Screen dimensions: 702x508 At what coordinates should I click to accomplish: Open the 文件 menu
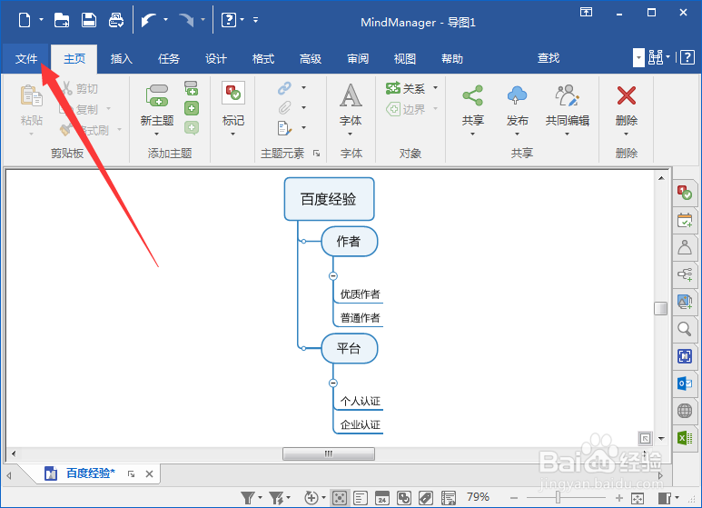pos(26,59)
